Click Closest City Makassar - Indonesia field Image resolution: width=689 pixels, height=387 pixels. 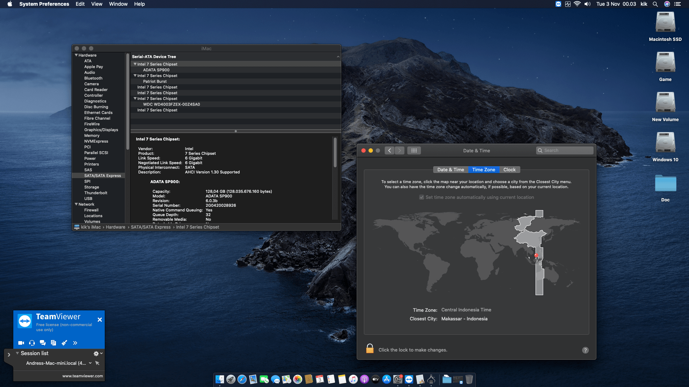click(464, 319)
